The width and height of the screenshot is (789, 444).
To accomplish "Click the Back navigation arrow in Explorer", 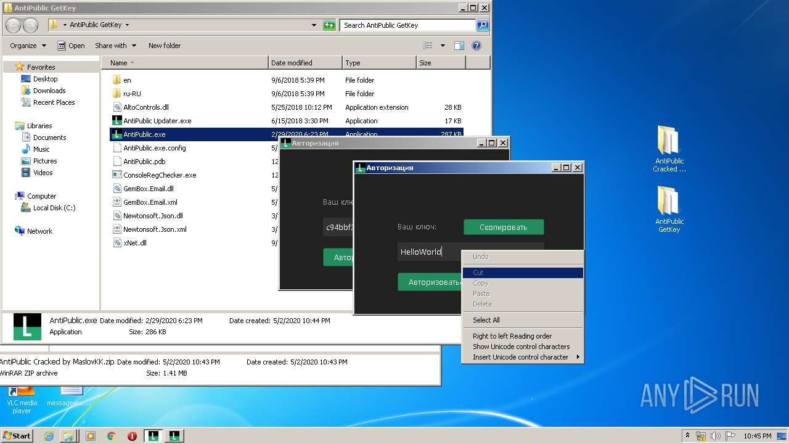I will [x=13, y=25].
